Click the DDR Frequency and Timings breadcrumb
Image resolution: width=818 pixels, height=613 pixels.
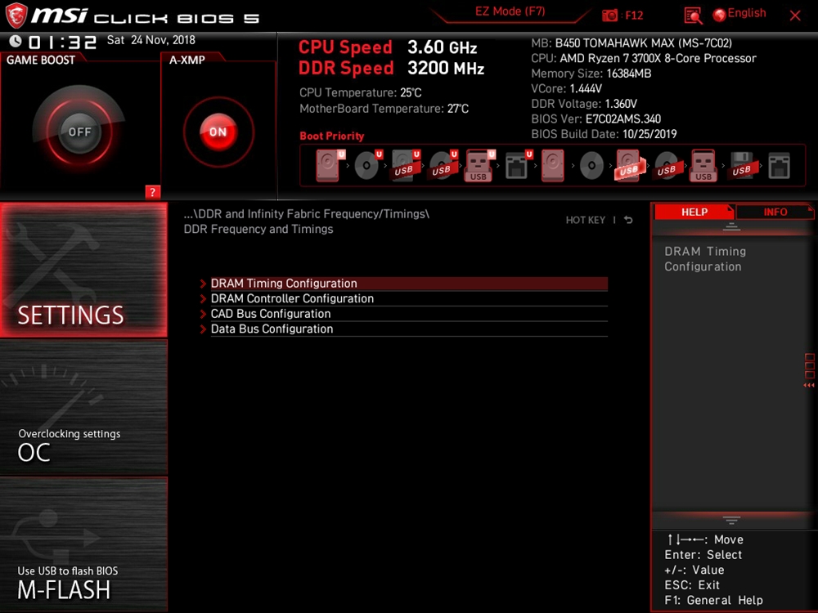(x=258, y=230)
